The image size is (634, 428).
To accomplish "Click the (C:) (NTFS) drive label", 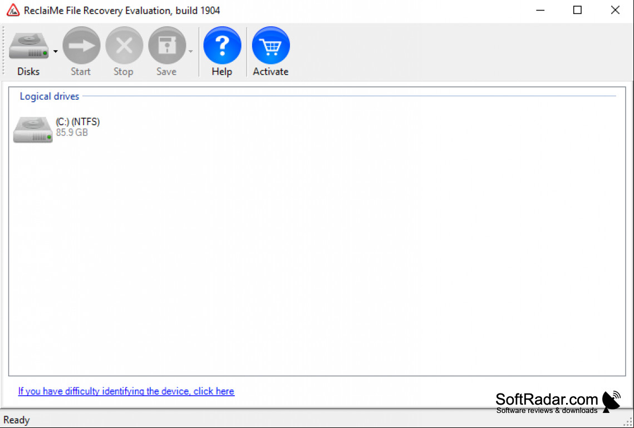I will (77, 122).
